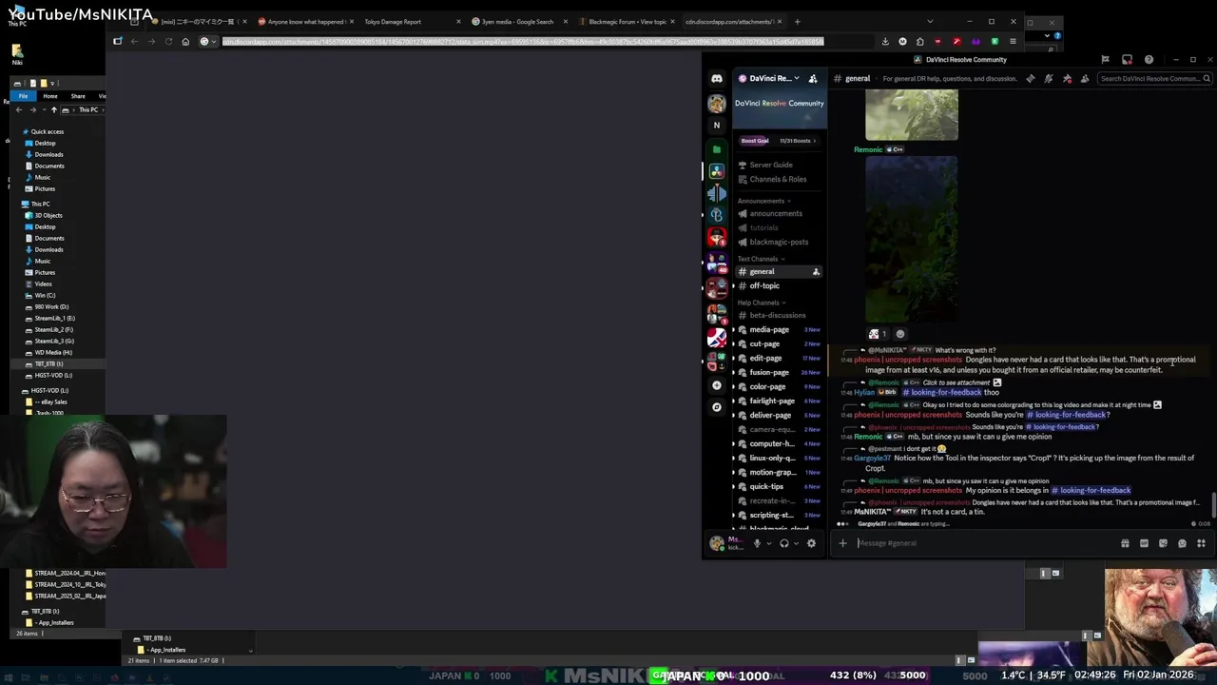Toggle the existing emoji reaction with count 1
The width and height of the screenshot is (1217, 685).
[x=878, y=334]
